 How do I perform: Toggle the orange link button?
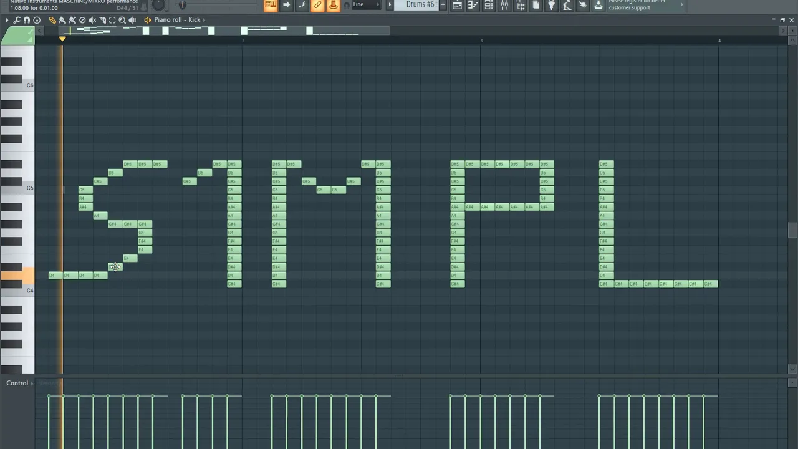(317, 5)
